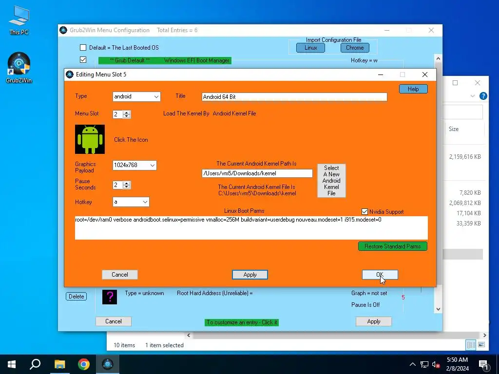Switch File Explorer to details view icon
The image size is (499, 374).
[x=471, y=345]
